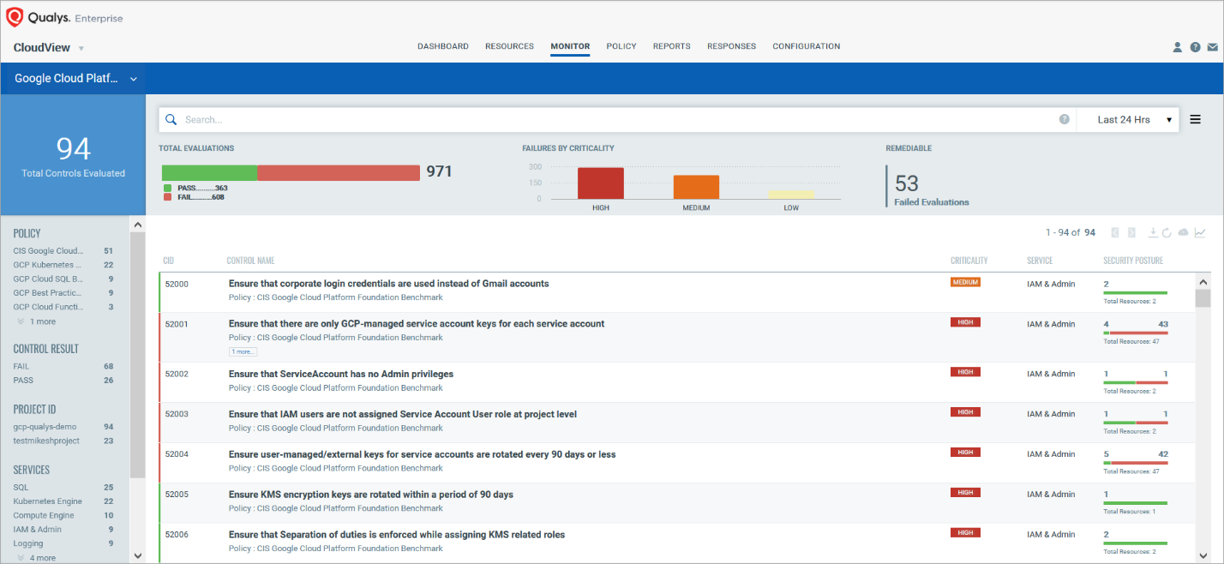1224x564 pixels.
Task: Open the trend chart icon
Action: 1200,232
